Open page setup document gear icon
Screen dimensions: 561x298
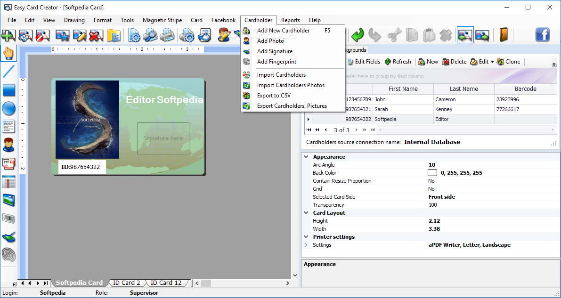click(135, 35)
